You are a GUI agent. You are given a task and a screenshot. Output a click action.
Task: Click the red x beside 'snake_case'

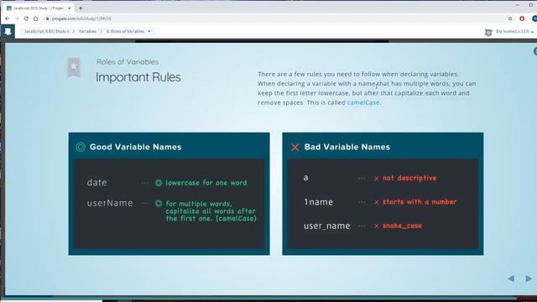(377, 226)
